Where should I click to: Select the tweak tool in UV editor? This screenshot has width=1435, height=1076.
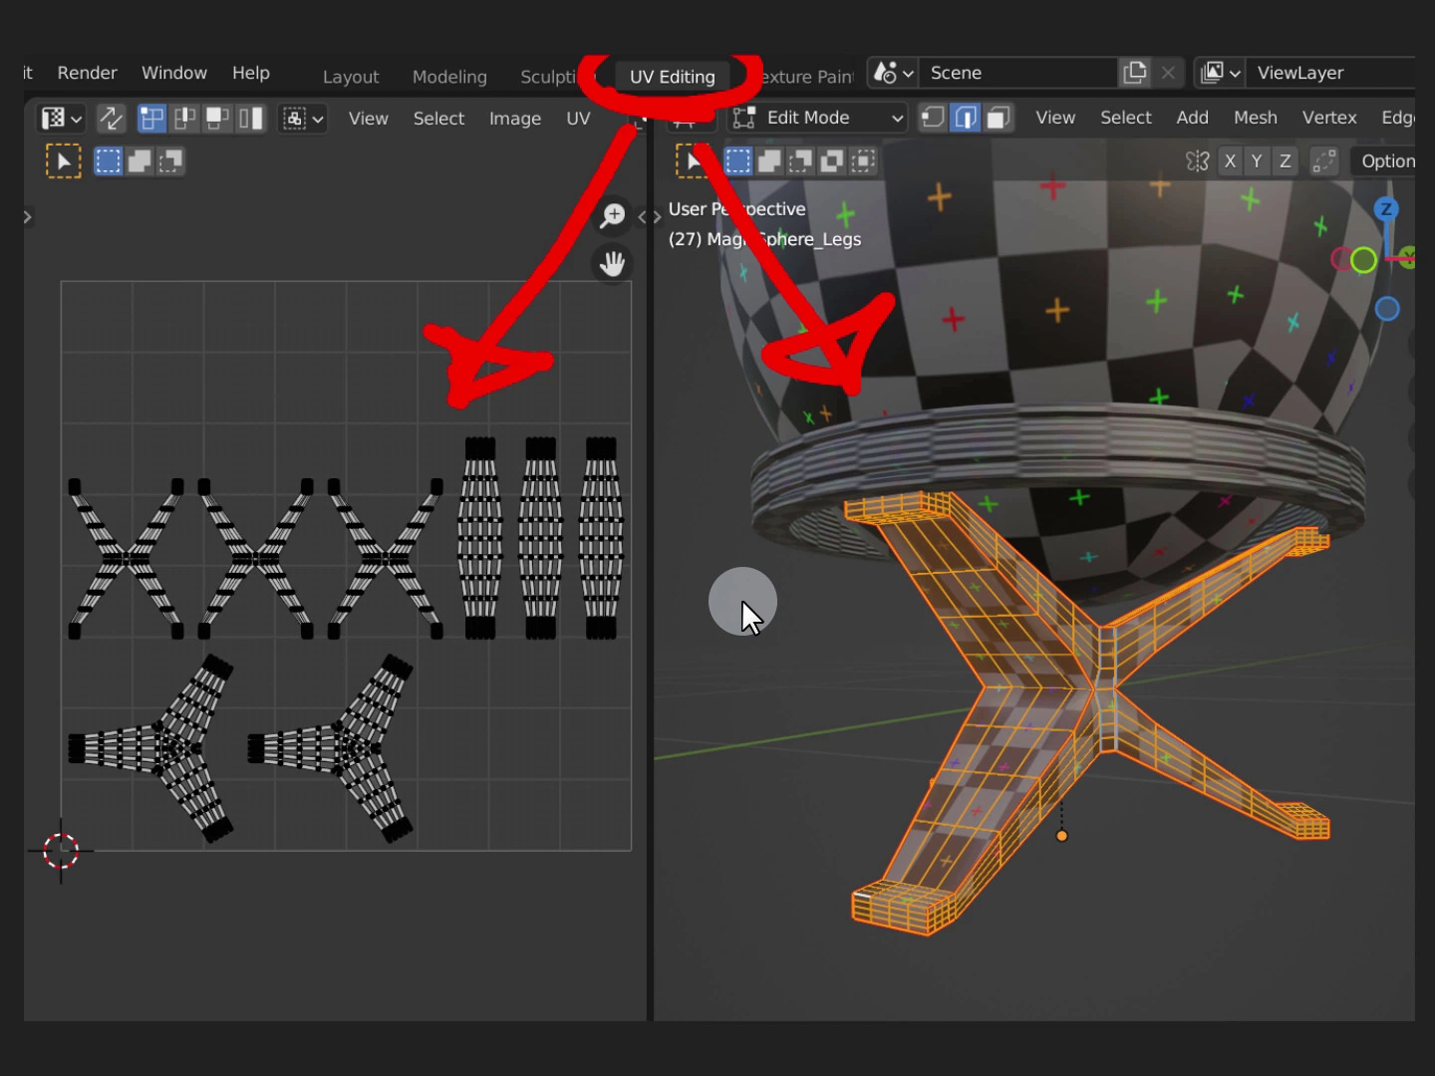64,161
